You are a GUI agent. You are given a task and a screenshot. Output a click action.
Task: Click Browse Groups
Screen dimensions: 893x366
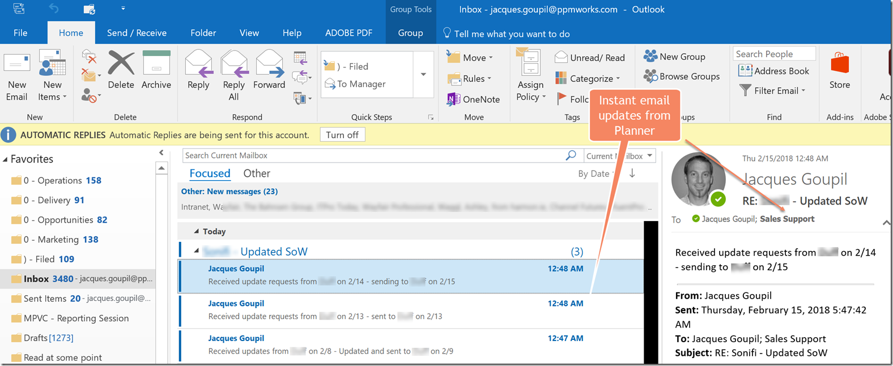(682, 76)
